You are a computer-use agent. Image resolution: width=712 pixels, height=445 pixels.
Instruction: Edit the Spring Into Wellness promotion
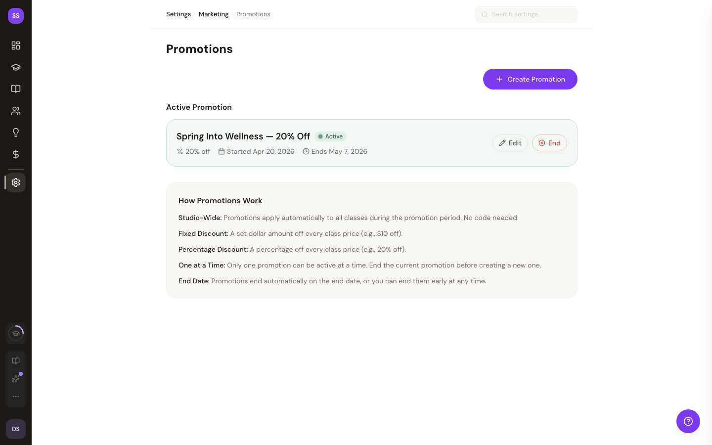510,143
